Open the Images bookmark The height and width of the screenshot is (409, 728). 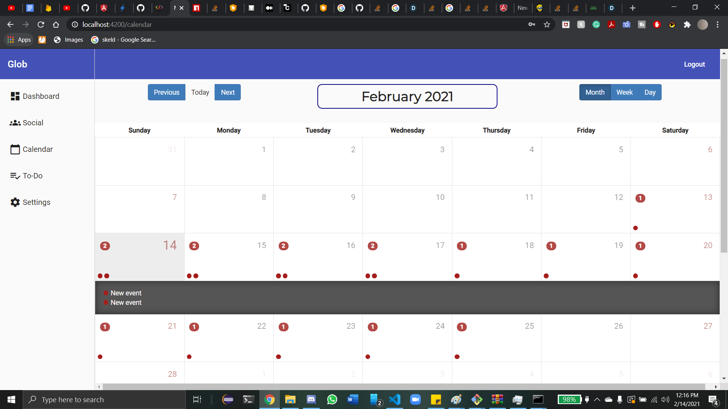69,40
